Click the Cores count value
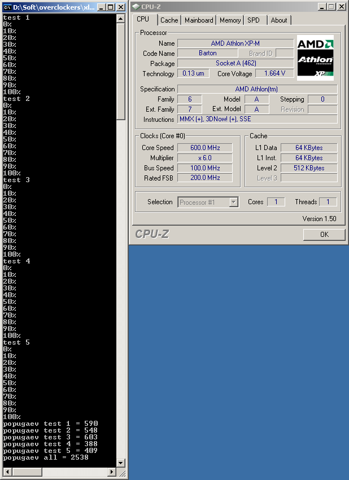Viewport: 349px width, 480px height. (x=276, y=202)
